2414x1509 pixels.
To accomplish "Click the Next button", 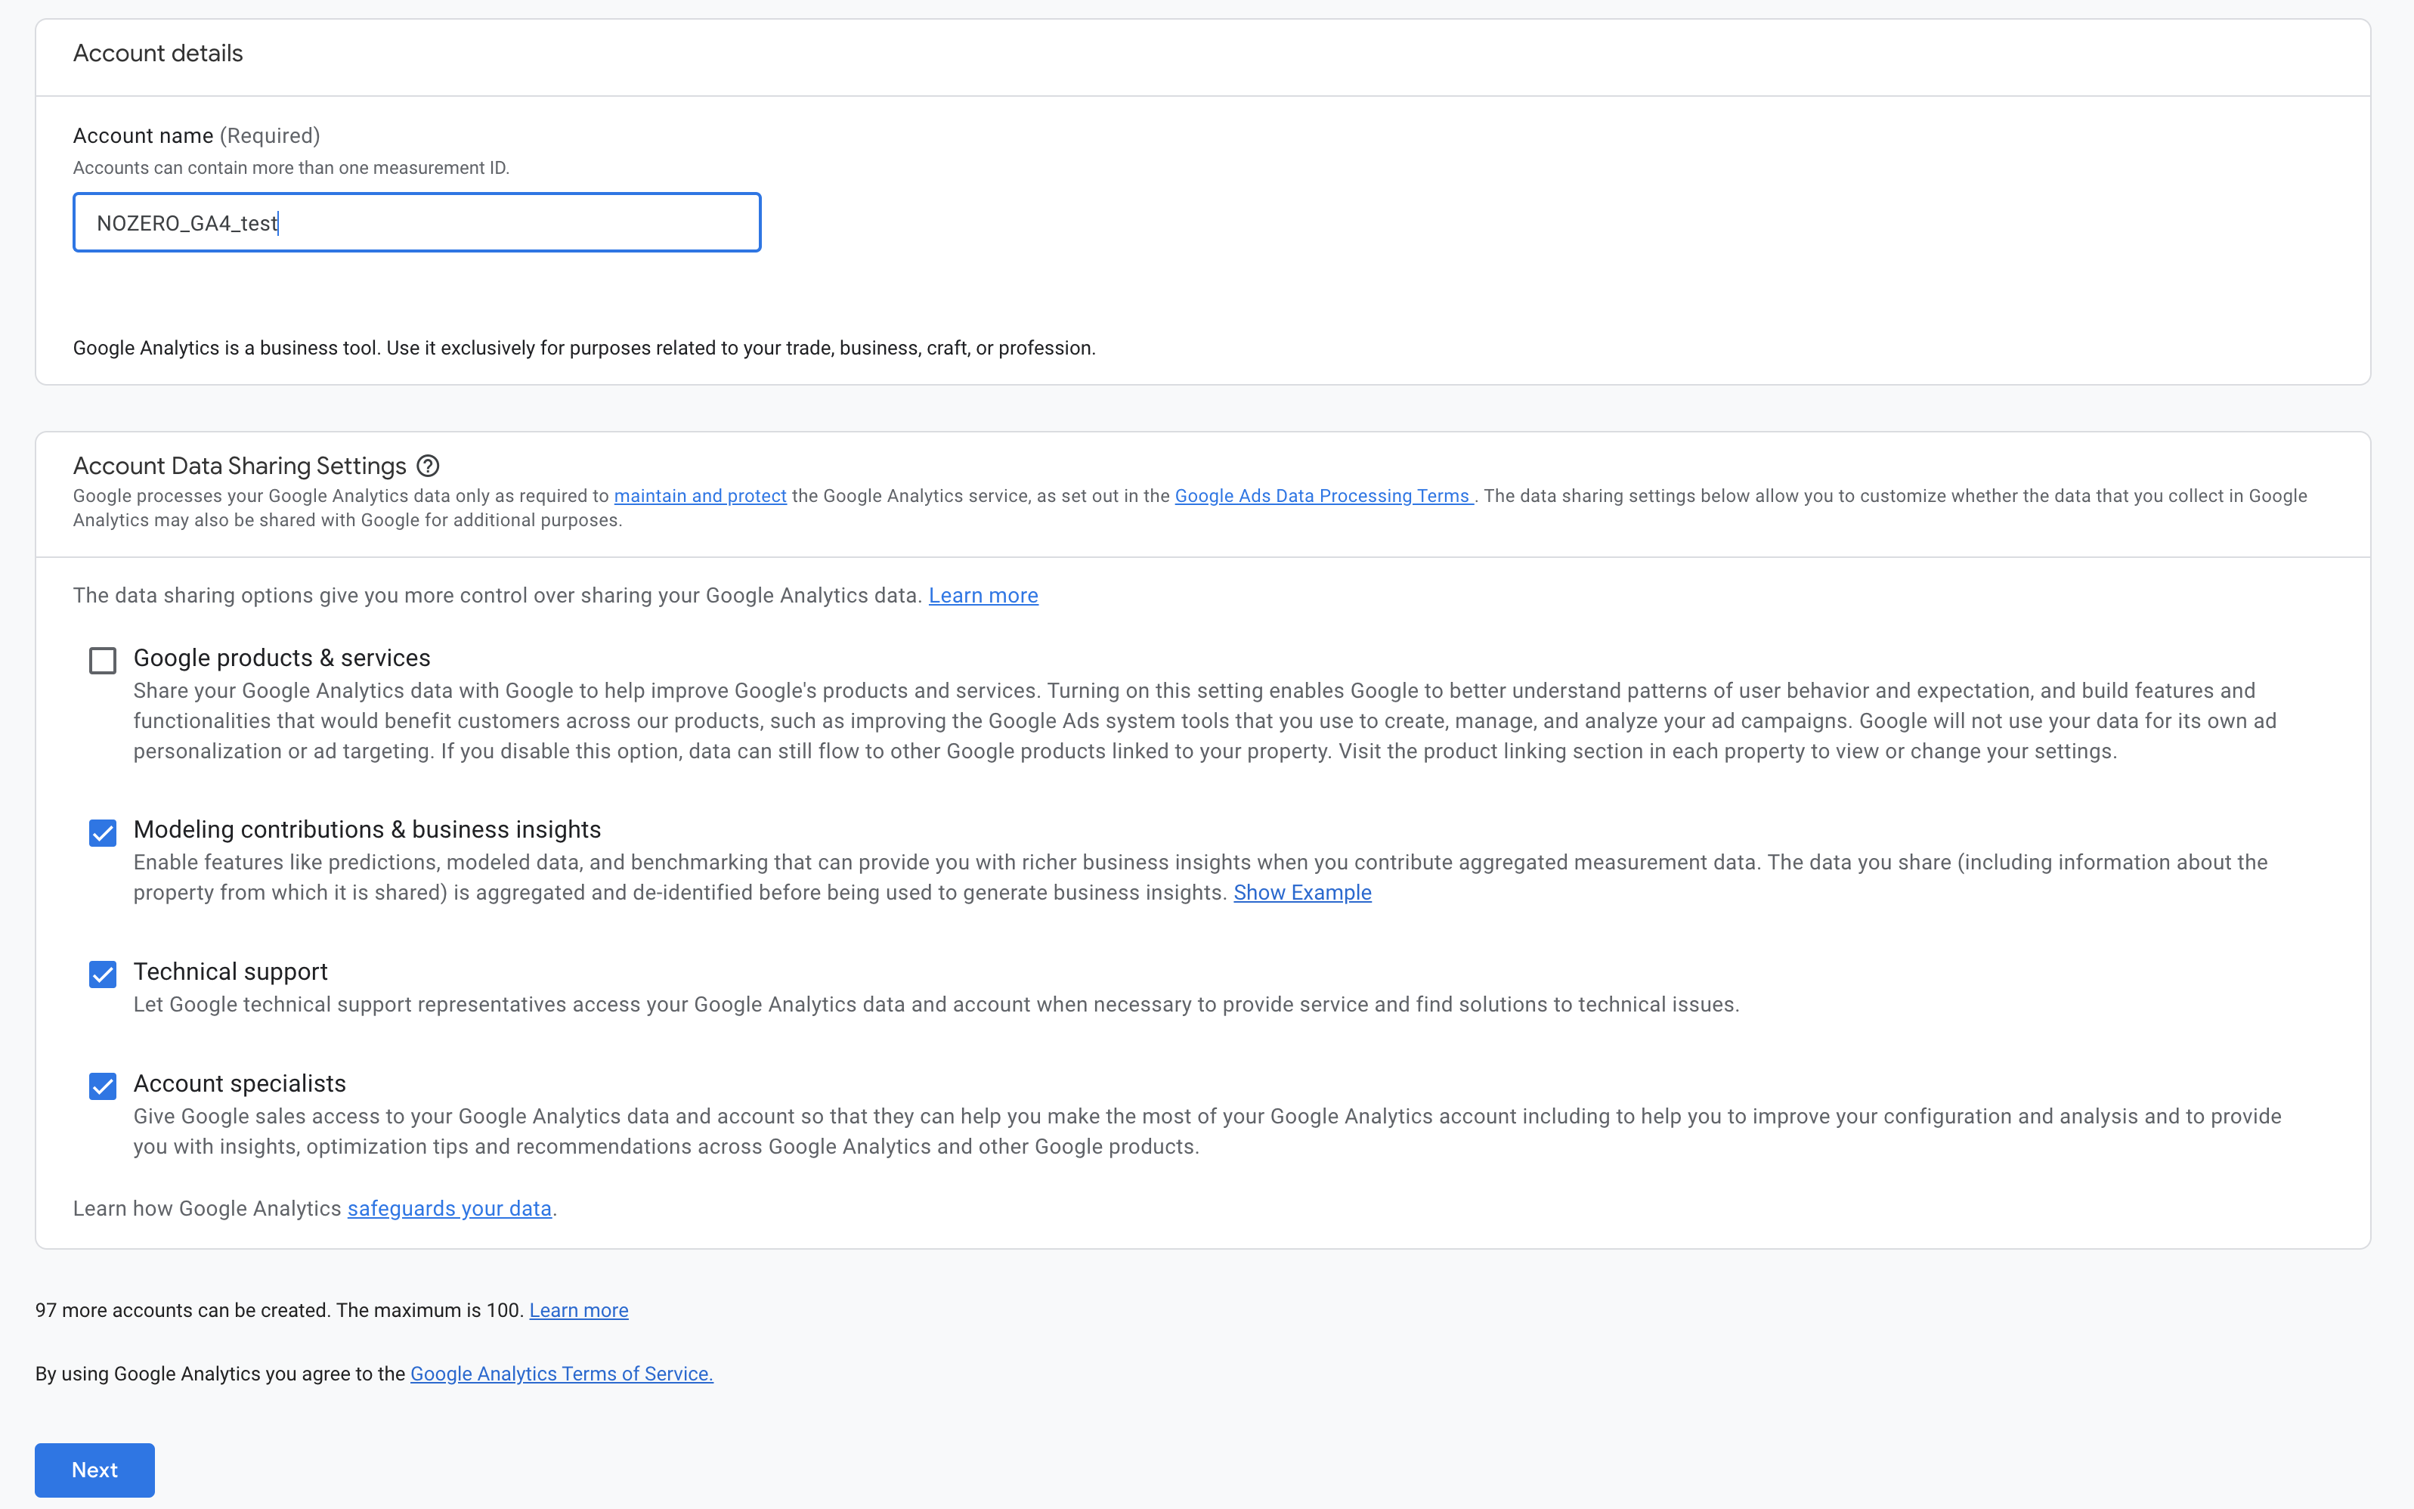I will pyautogui.click(x=94, y=1470).
